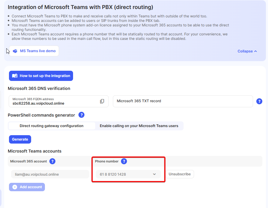268x208 pixels.
Task: Open the phone number dropdown 61 8 8120 1428
Action: point(128,174)
